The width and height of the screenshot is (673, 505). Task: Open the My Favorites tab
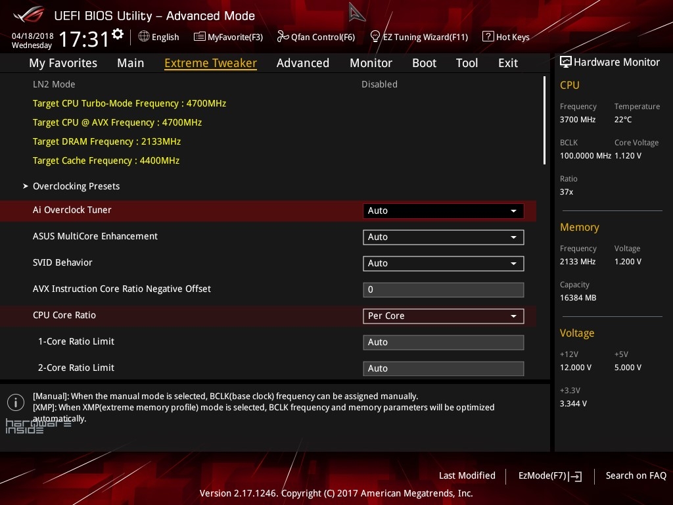63,63
